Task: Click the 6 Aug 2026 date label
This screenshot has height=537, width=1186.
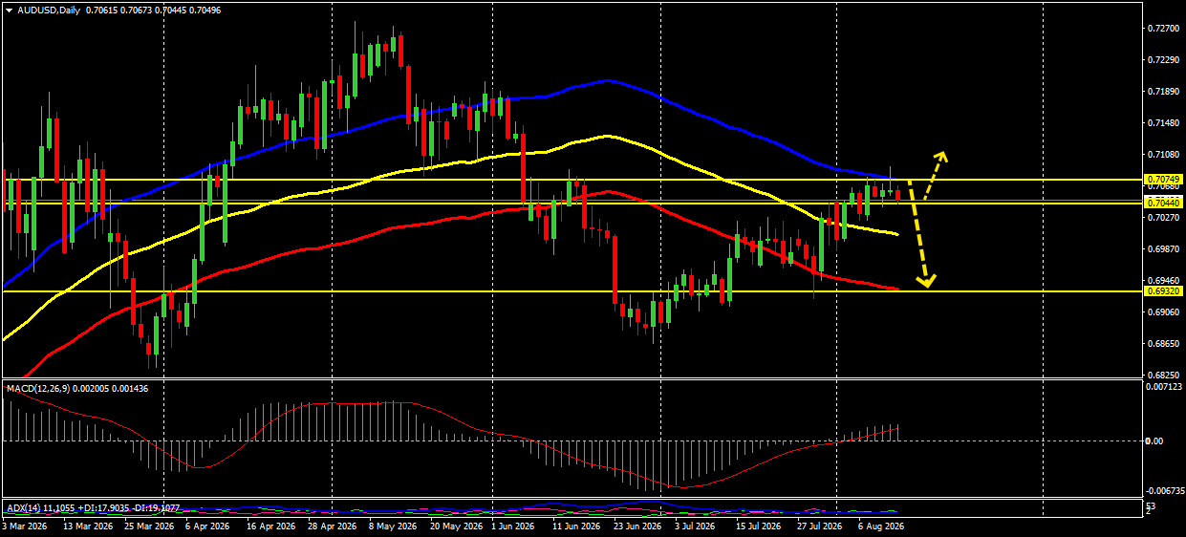Action: [x=881, y=526]
